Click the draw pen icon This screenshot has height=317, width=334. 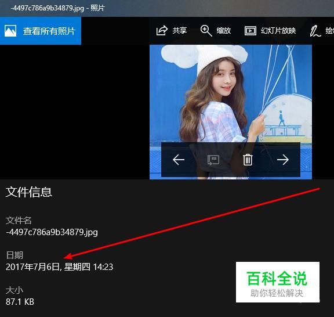(x=315, y=31)
